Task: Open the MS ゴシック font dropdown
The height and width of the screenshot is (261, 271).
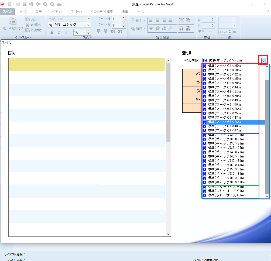Action: 88,25
